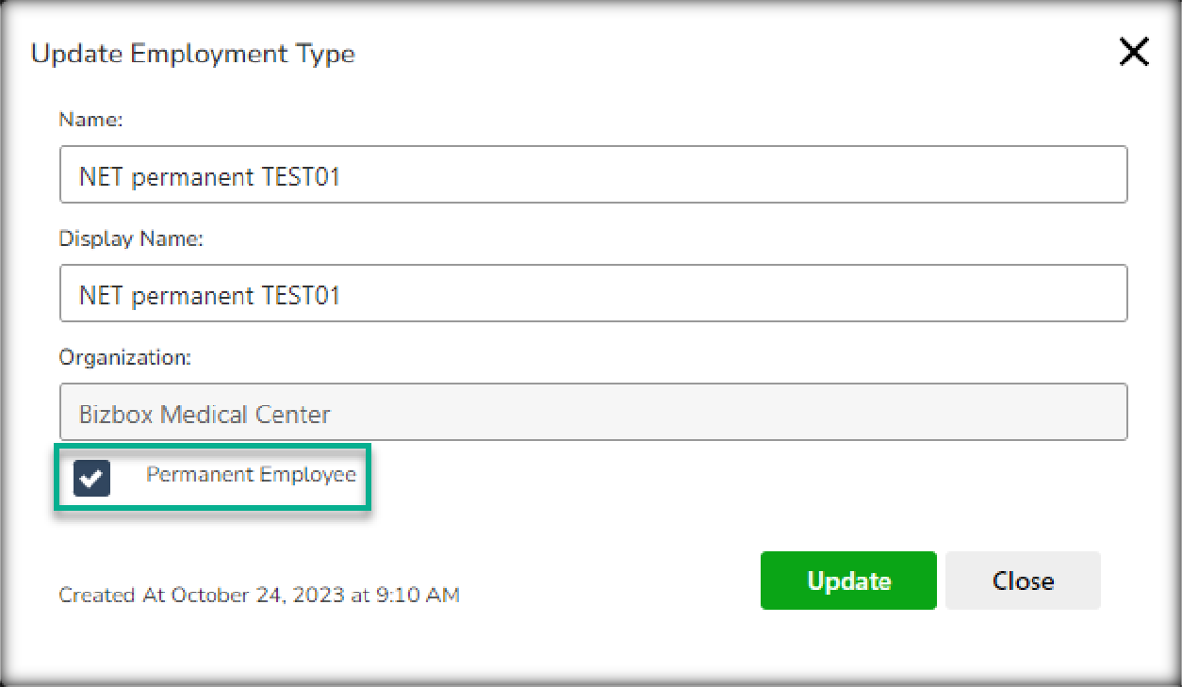Click the gray Close button
The height and width of the screenshot is (687, 1182).
click(x=1023, y=581)
